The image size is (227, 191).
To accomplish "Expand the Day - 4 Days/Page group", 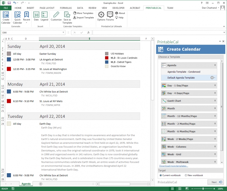I will [x=215, y=93].
